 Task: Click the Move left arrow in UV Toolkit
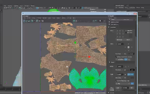click(125, 47)
